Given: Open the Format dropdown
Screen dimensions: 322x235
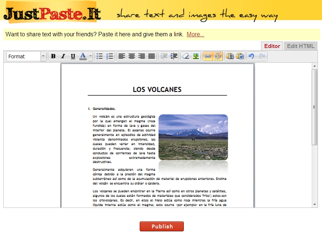Looking at the screenshot, I should (x=26, y=56).
